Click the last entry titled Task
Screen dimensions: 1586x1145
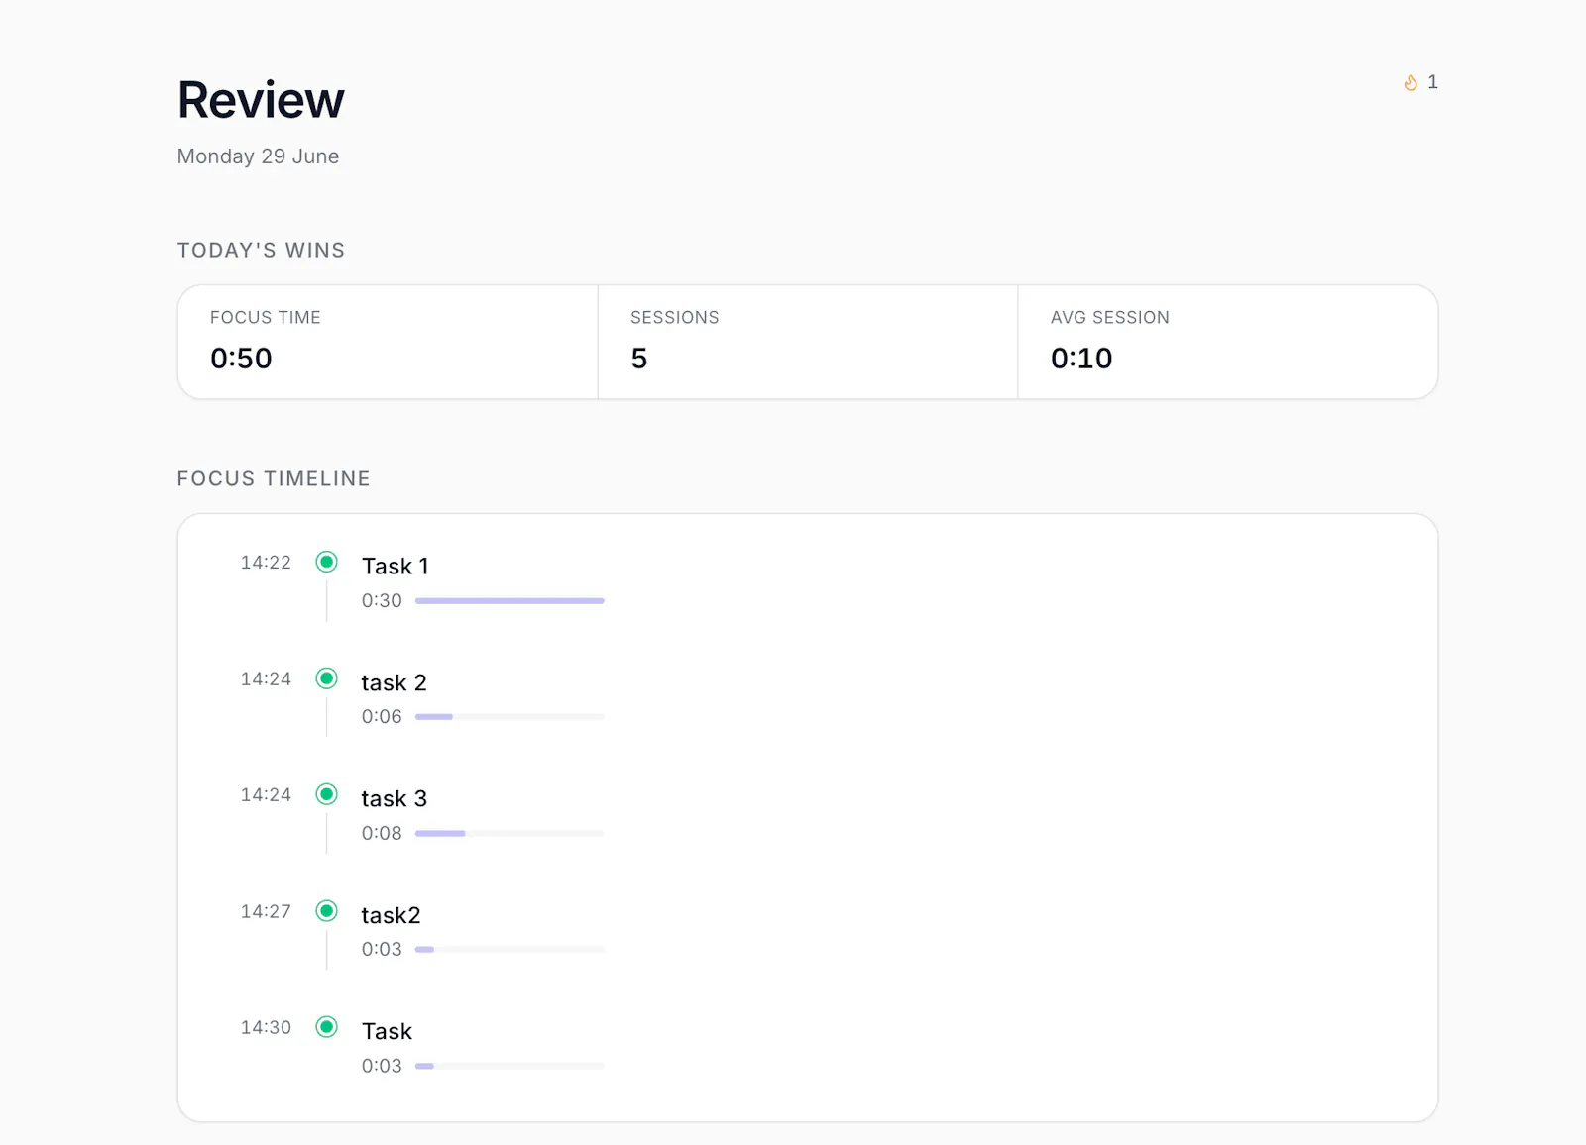[387, 1032]
